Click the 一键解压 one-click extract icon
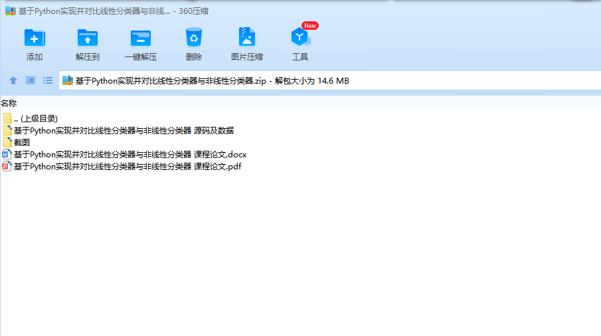Viewport: 601px width, 336px height. click(x=141, y=38)
